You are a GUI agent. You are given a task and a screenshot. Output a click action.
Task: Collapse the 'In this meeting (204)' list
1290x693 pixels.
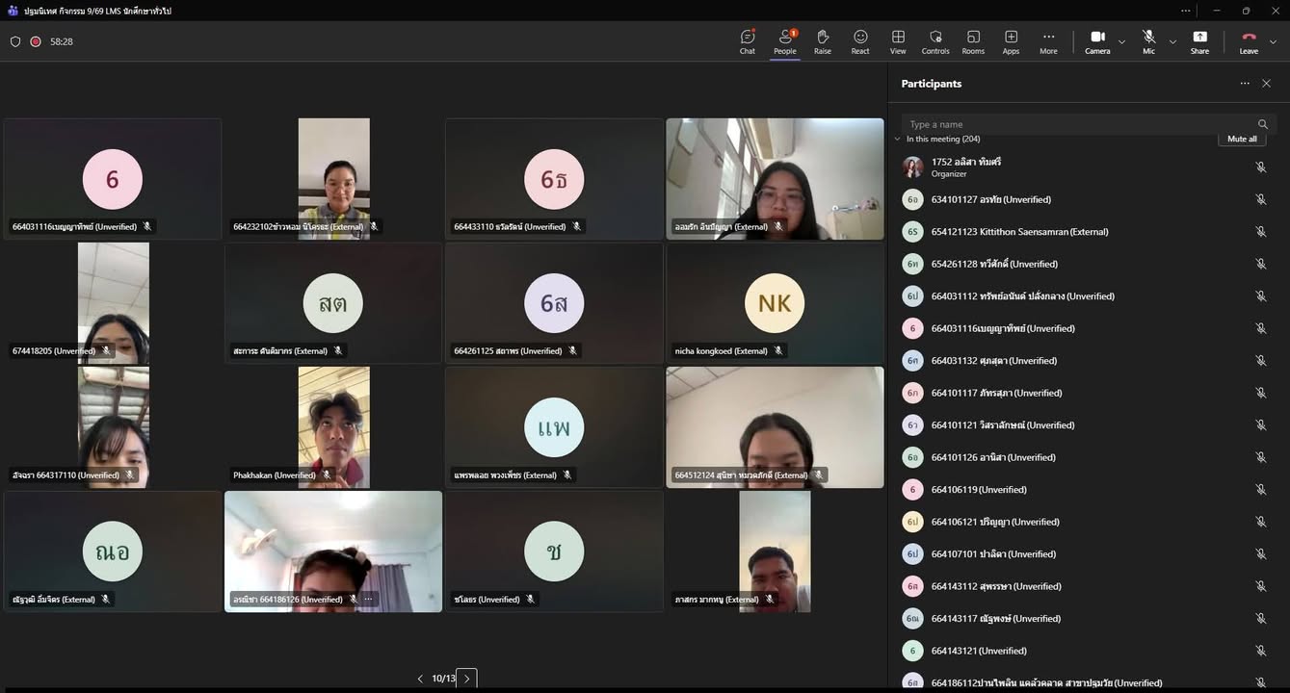898,140
